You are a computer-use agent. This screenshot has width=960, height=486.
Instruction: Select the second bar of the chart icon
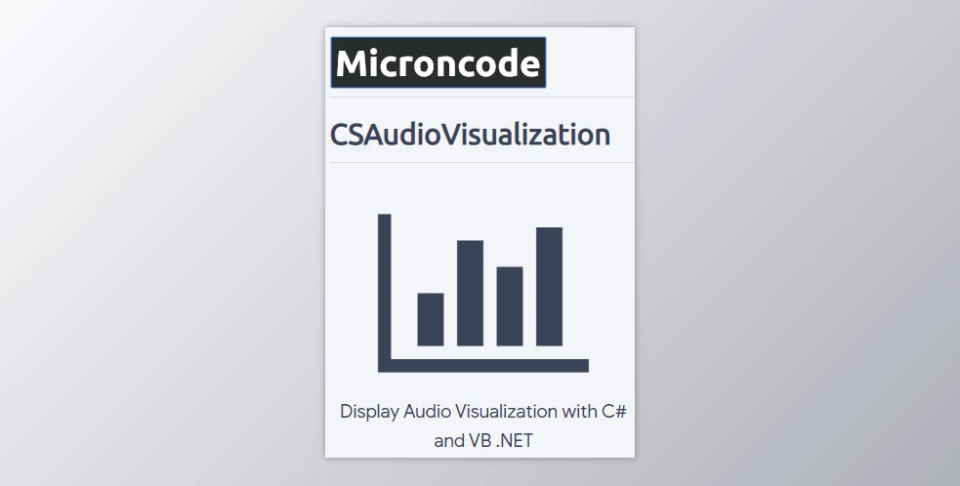pos(470,293)
